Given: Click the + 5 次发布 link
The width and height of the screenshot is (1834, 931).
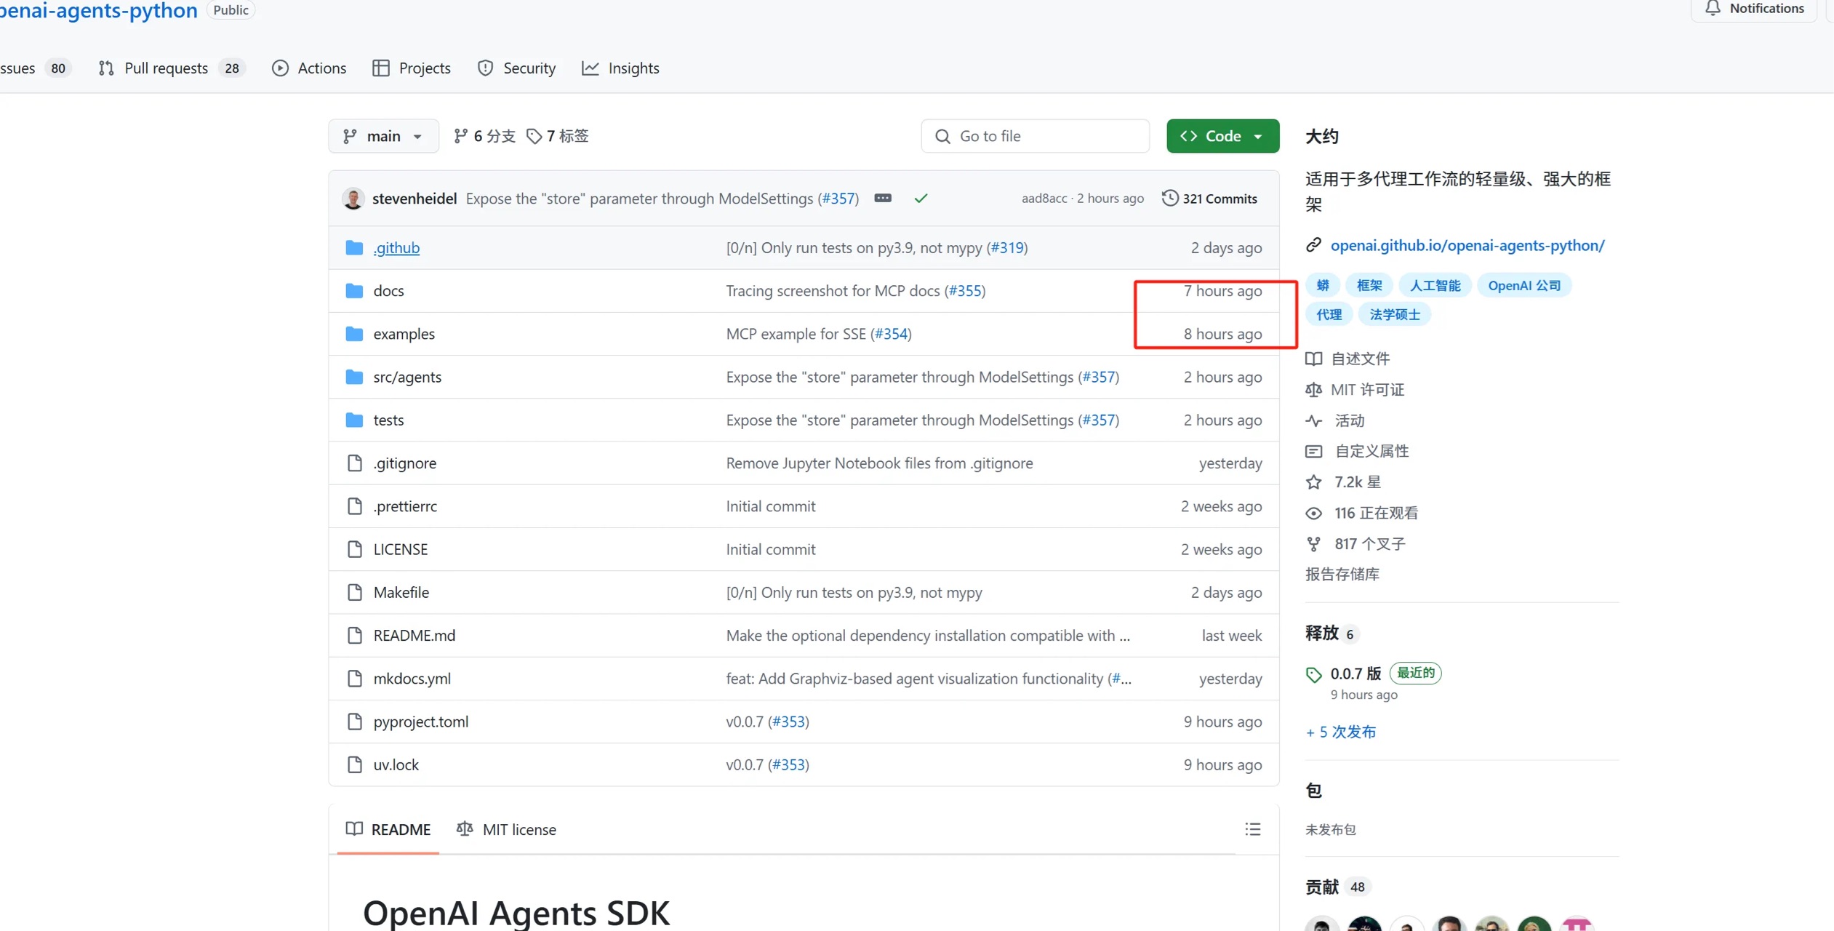Looking at the screenshot, I should coord(1340,732).
